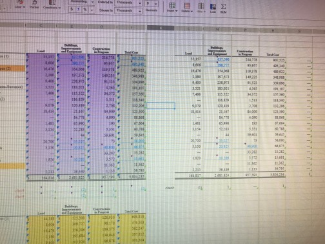325x244 pixels.
Task: Select right table Construction cell 84,009
Action: [245, 112]
